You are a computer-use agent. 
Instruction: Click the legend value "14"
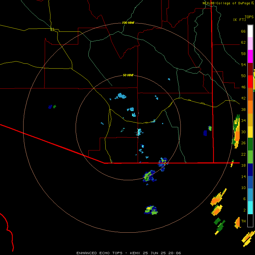(x=243, y=177)
